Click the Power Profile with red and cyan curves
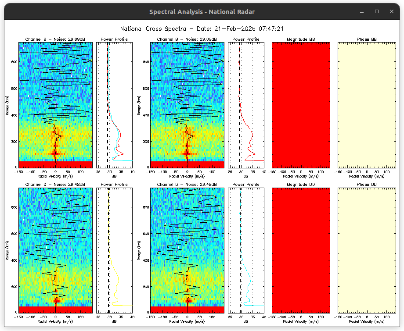 (x=114, y=104)
